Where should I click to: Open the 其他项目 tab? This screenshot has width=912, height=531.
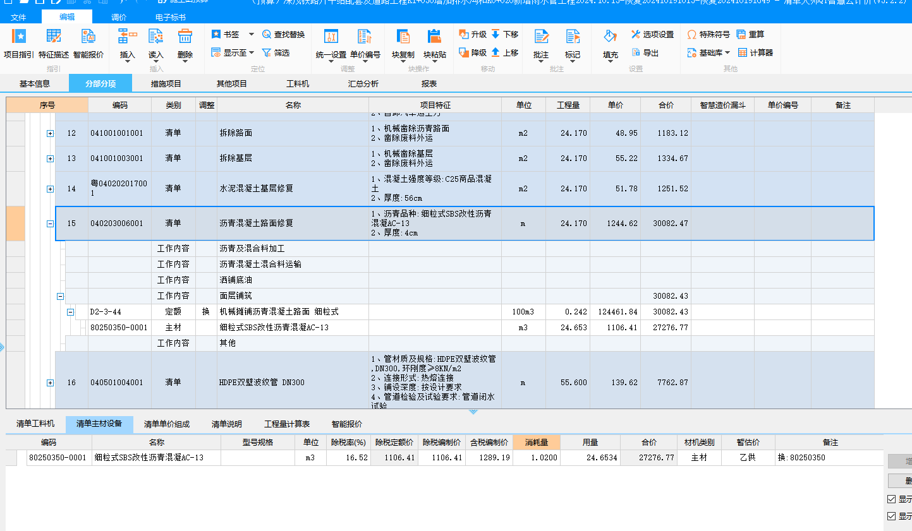point(231,83)
